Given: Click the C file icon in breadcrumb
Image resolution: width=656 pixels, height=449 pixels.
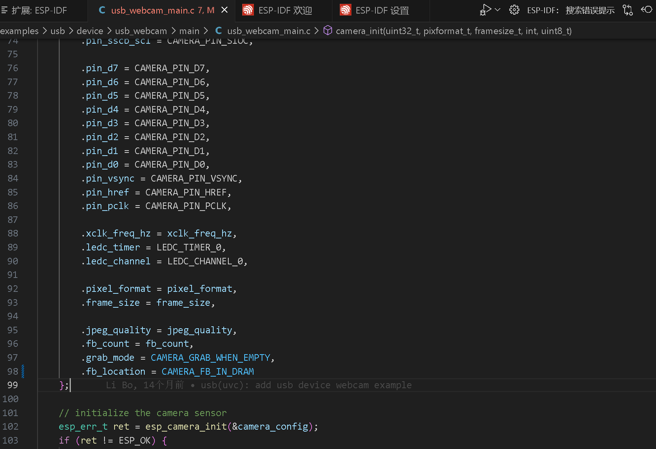Looking at the screenshot, I should point(219,31).
